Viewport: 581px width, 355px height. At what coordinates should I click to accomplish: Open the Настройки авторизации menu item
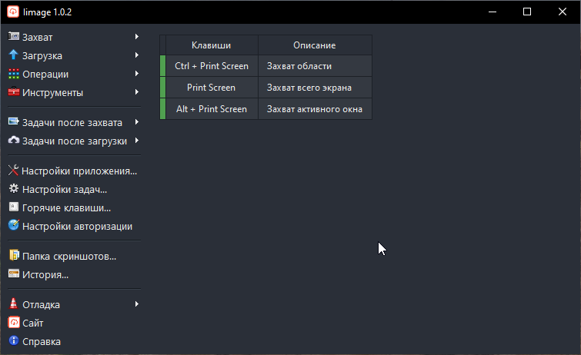(77, 226)
